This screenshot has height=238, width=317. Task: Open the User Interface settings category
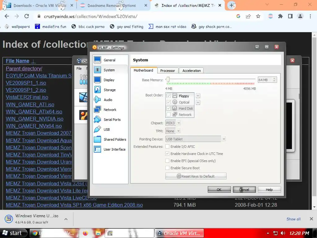coord(110,149)
